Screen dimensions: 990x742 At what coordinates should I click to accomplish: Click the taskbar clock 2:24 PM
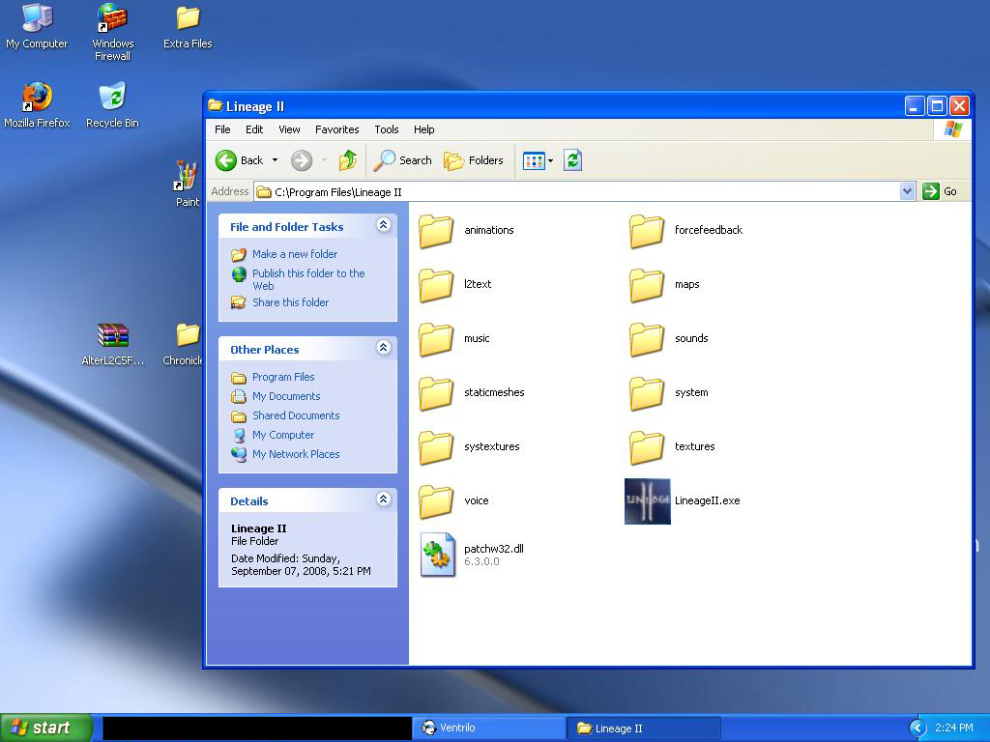(x=954, y=728)
